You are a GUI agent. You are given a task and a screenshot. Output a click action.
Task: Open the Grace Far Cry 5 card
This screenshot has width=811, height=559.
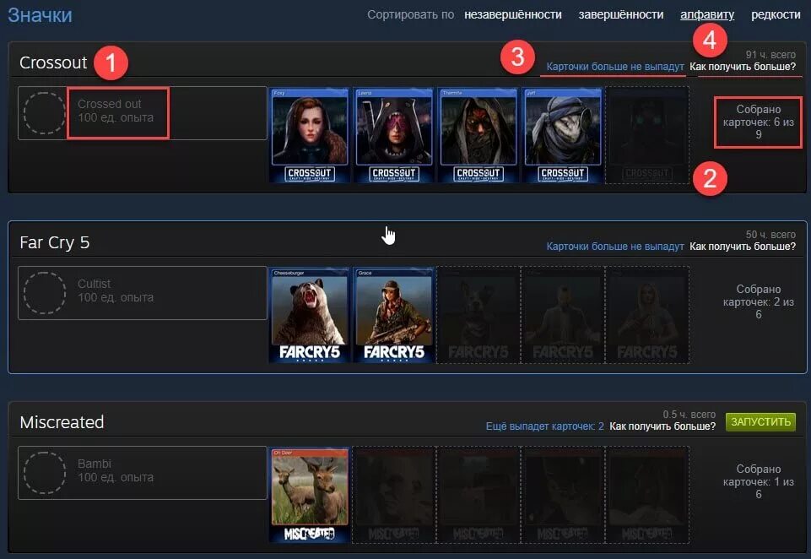(393, 315)
